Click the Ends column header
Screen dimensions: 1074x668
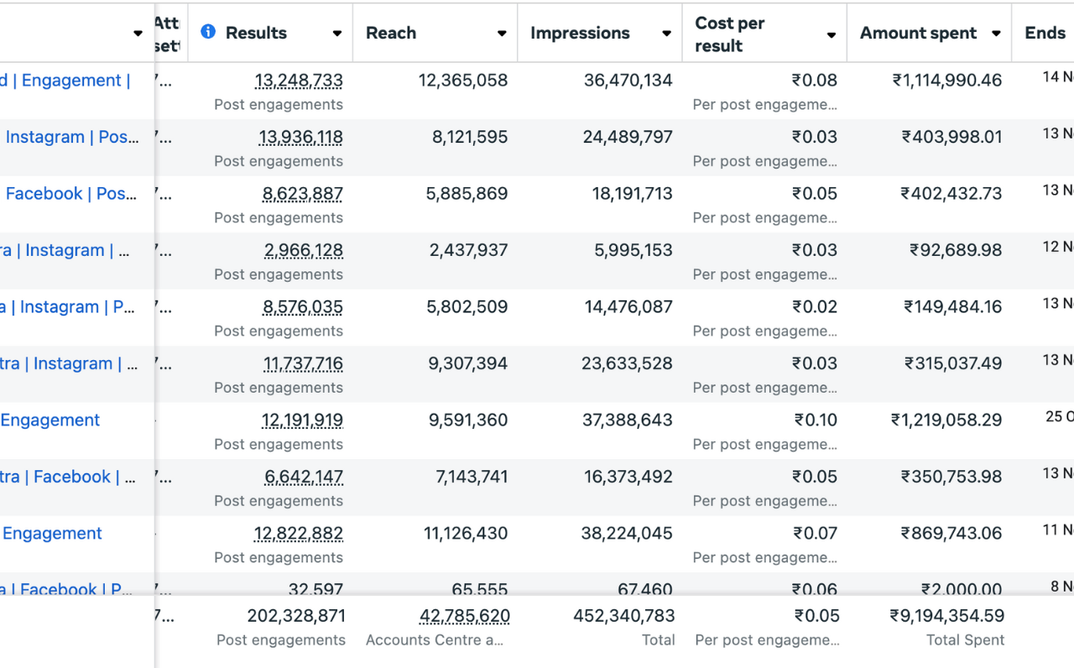click(x=1045, y=33)
